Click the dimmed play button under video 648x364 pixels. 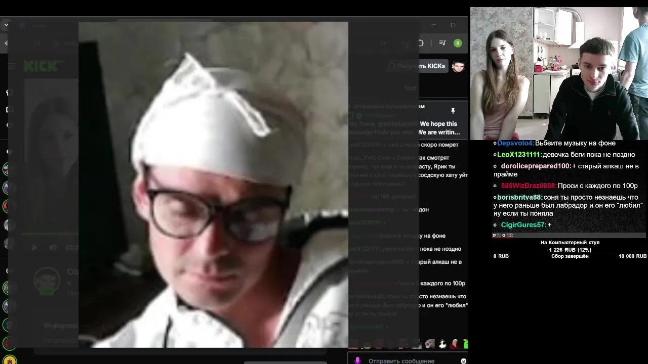[x=34, y=247]
